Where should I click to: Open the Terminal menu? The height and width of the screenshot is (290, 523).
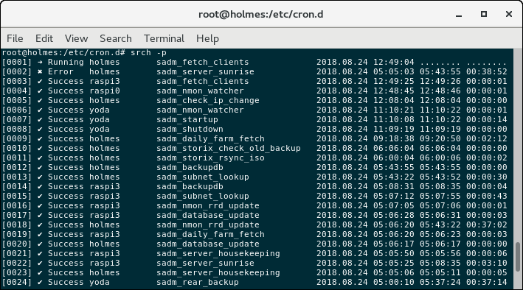click(x=164, y=38)
